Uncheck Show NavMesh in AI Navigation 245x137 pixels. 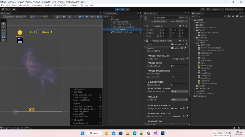[x=100, y=98]
